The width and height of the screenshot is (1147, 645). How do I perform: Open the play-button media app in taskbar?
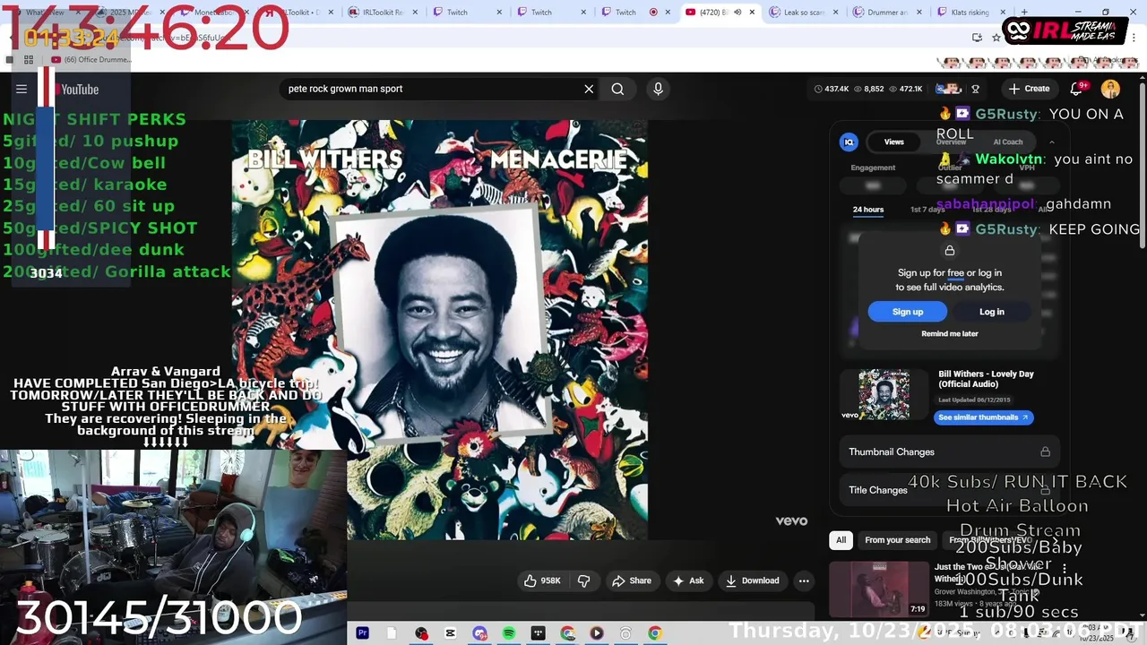(597, 633)
